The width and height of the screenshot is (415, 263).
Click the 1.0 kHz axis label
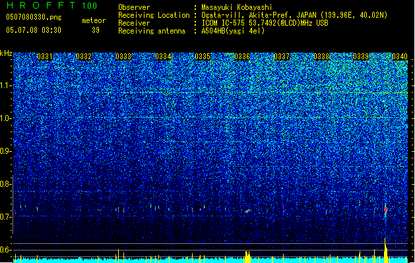coord(6,118)
